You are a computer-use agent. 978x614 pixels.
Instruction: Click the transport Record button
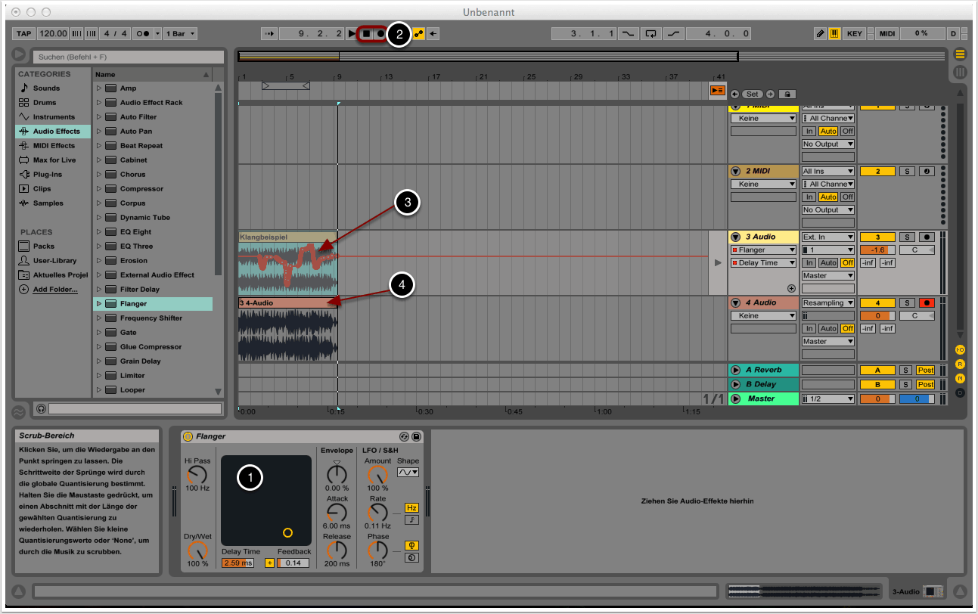coord(380,33)
